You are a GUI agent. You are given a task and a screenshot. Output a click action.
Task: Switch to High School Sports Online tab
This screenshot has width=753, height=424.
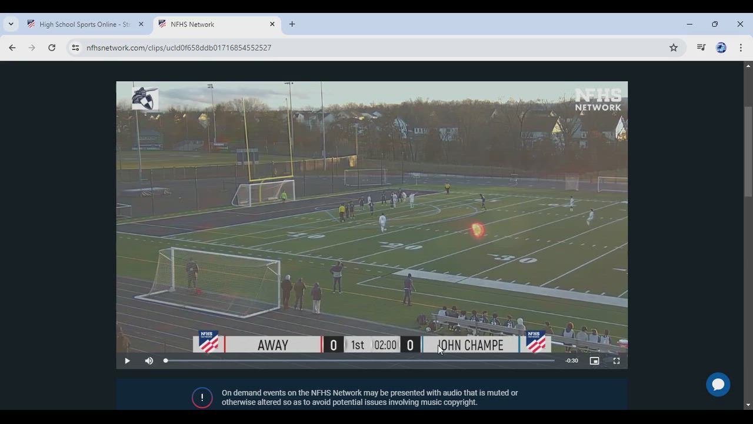(84, 24)
